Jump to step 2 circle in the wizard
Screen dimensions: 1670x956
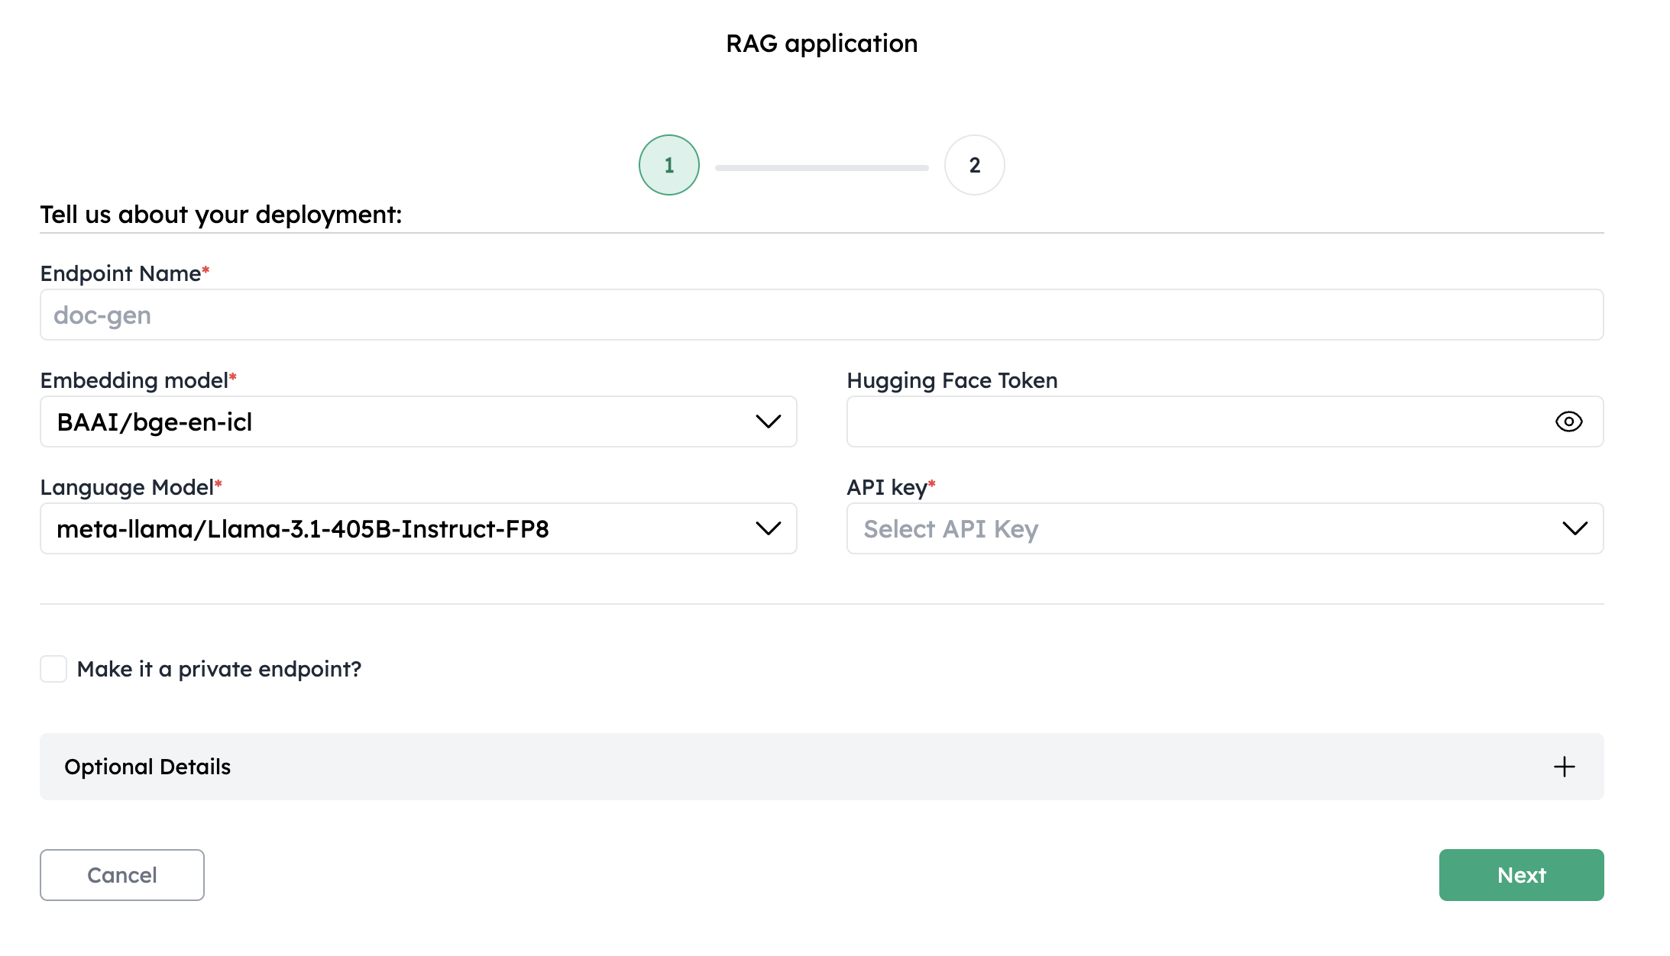[x=975, y=165]
